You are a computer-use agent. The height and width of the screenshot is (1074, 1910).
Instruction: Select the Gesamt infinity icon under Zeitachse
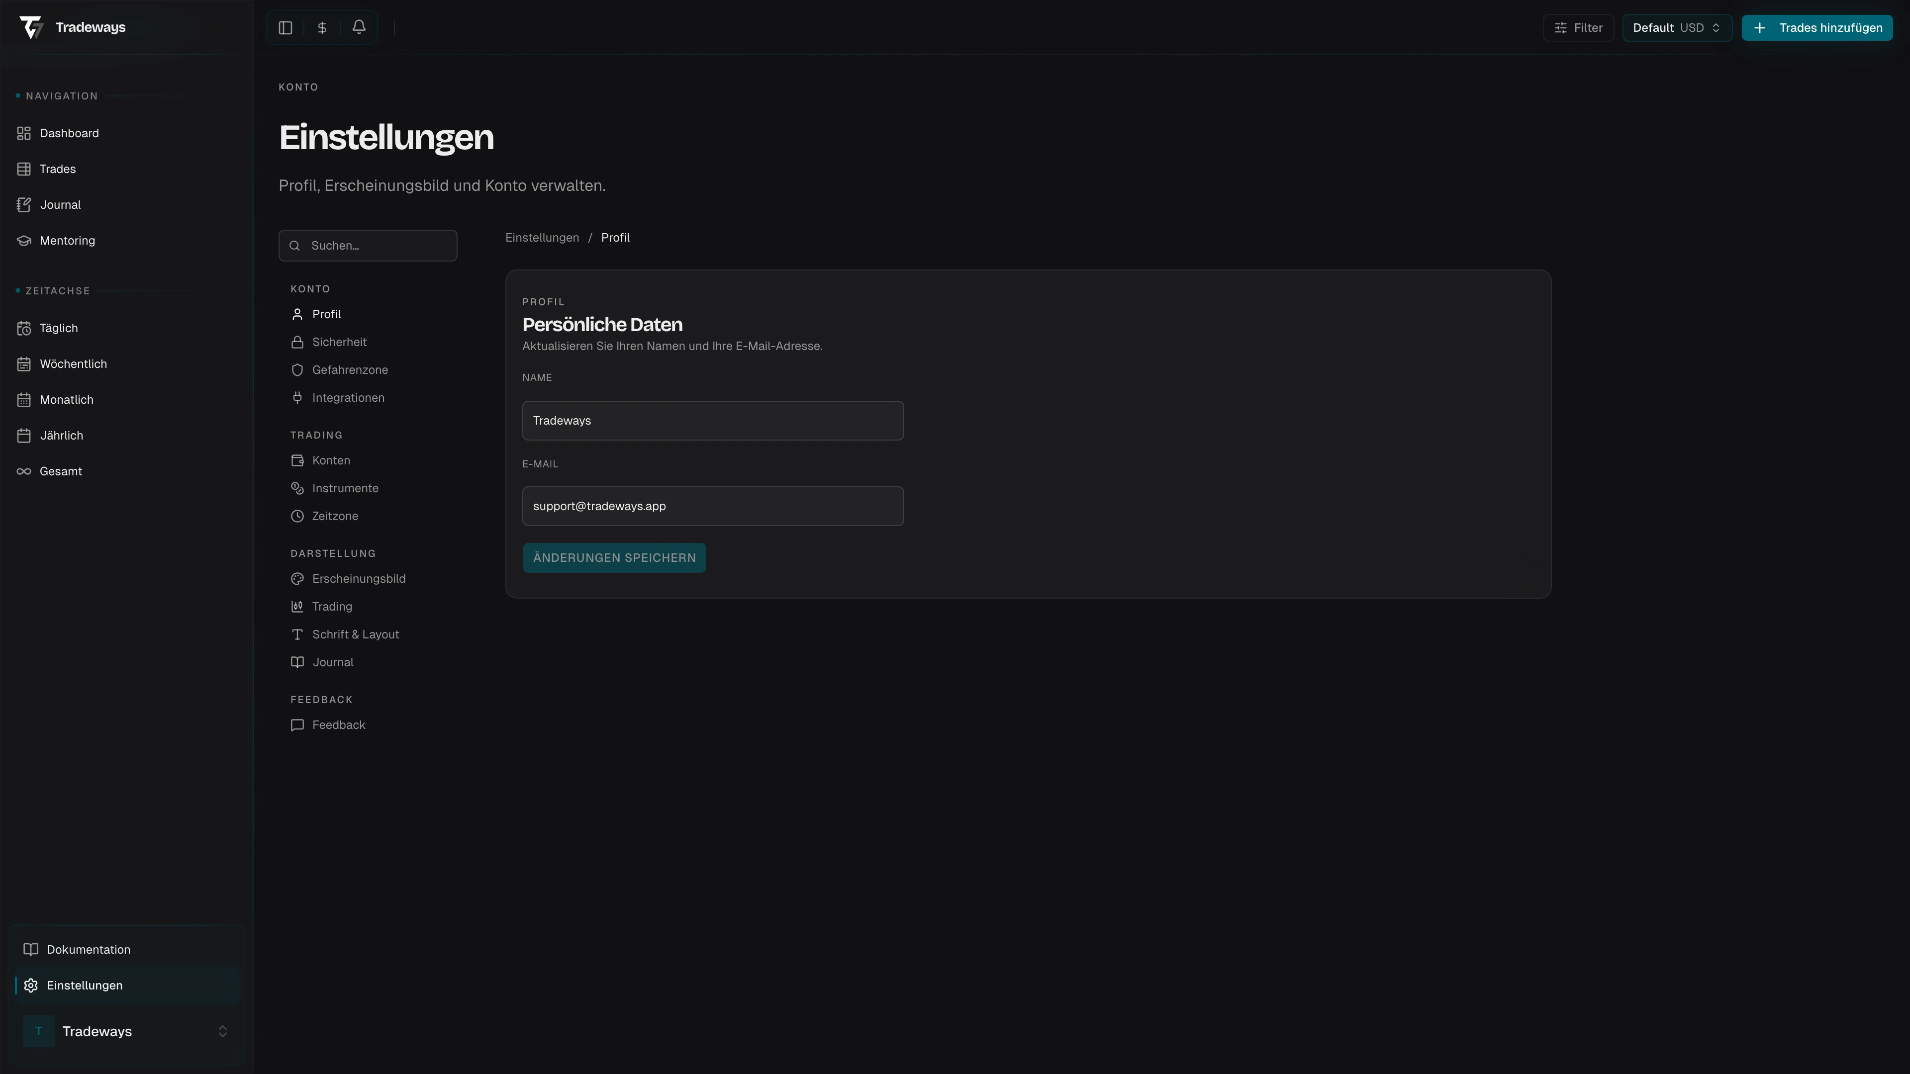23,471
